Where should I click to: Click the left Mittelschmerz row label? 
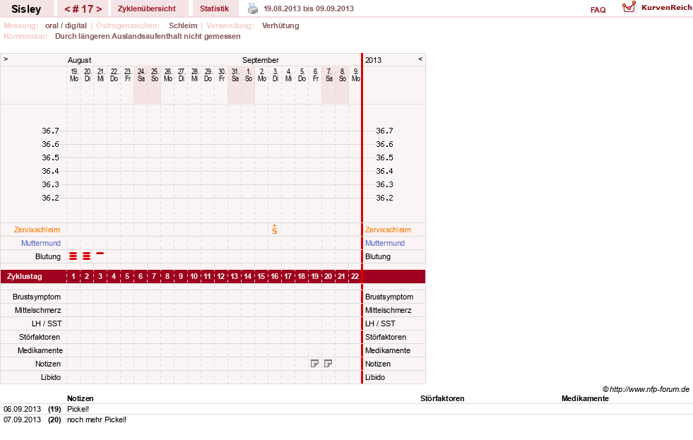38,310
